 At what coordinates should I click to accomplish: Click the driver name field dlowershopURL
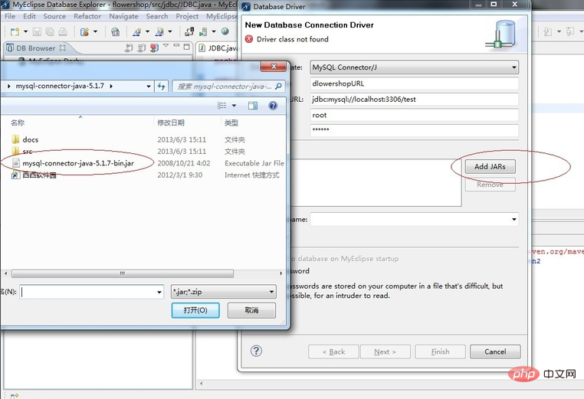tap(414, 83)
